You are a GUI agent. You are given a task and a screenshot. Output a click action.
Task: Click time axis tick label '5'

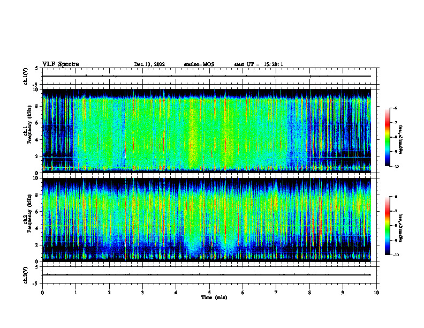(209, 293)
